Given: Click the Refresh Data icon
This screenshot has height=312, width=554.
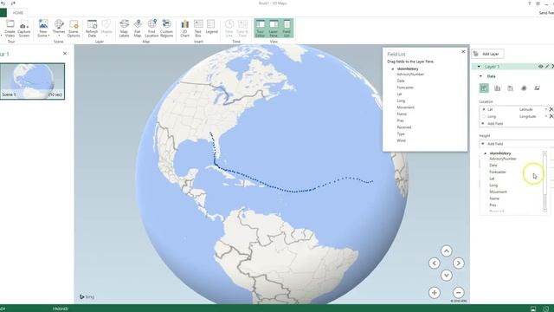Looking at the screenshot, I should [92, 29].
